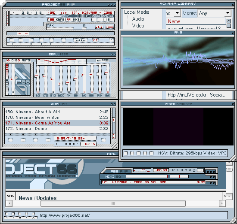Viewport: 237px width, 224px height.
Task: Click the Mini Browser Stop button
Action: [20, 214]
